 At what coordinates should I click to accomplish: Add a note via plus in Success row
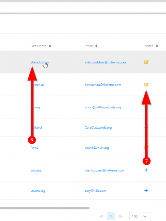tap(146, 170)
